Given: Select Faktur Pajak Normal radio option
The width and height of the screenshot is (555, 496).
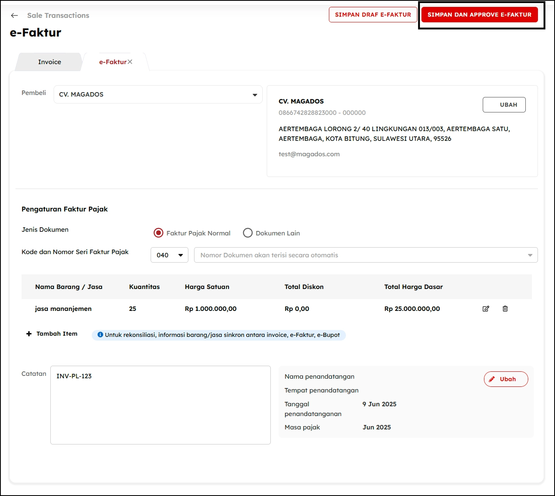Looking at the screenshot, I should click(158, 233).
